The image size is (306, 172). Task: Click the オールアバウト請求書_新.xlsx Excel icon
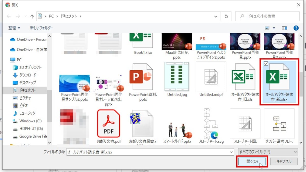click(278, 77)
